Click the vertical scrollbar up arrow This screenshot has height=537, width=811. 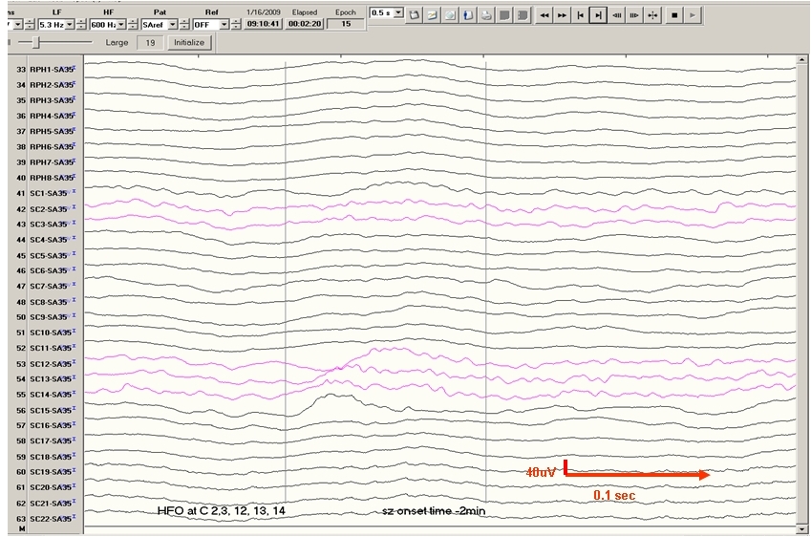(x=800, y=61)
